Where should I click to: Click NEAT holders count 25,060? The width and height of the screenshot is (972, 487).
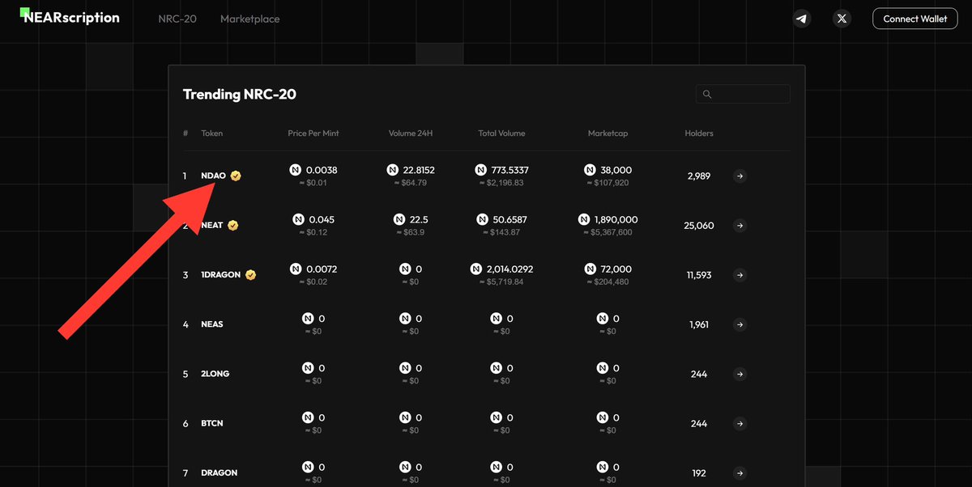(x=699, y=226)
